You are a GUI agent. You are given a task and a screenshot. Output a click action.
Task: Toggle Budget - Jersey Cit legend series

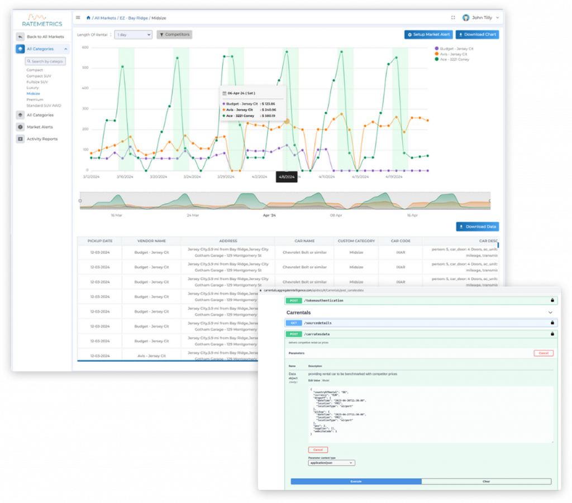pos(454,49)
